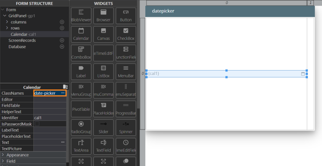Pick the Spinner widget
322x166 pixels.
click(x=126, y=127)
